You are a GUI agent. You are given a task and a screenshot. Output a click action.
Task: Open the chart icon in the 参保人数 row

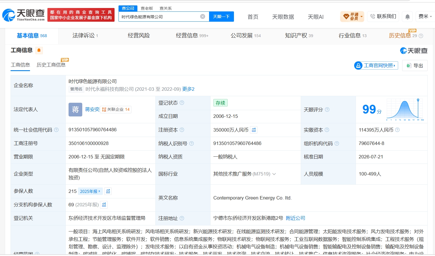[x=108, y=191]
